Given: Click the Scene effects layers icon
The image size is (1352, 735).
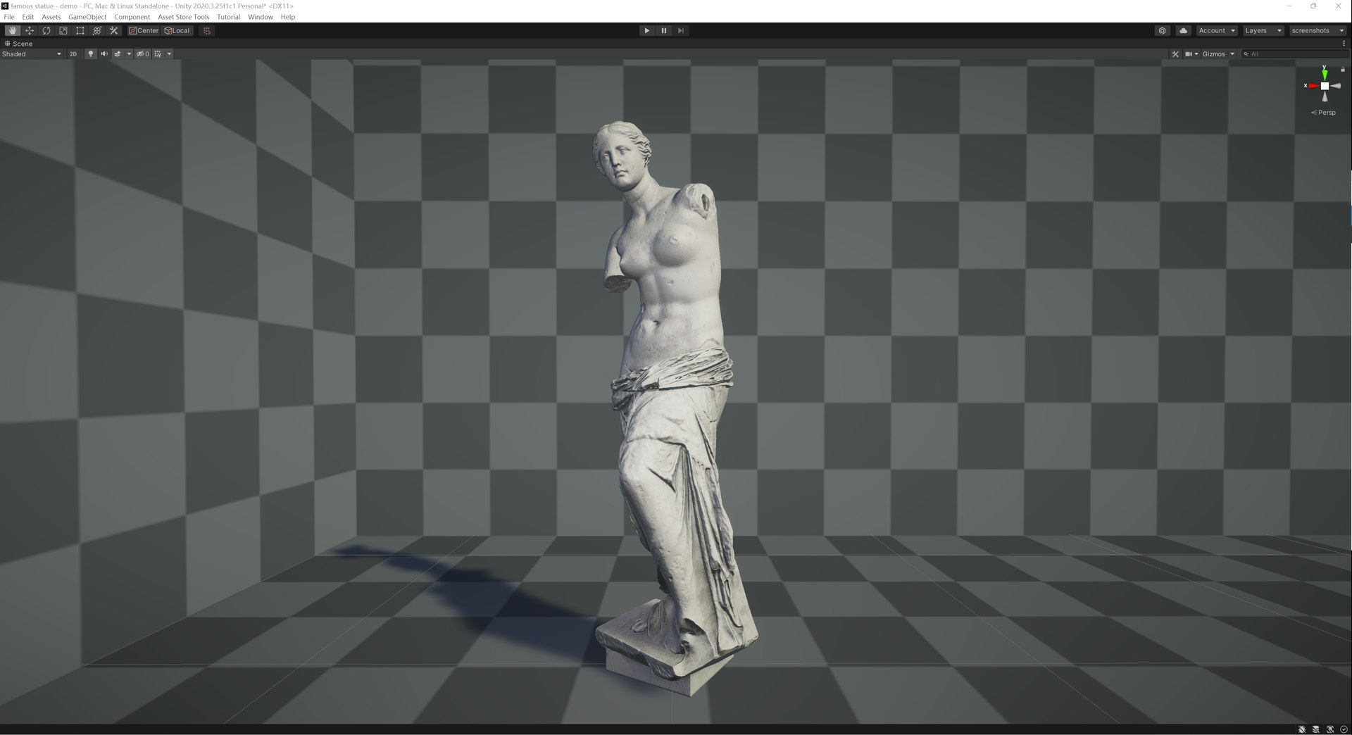Looking at the screenshot, I should click(118, 54).
